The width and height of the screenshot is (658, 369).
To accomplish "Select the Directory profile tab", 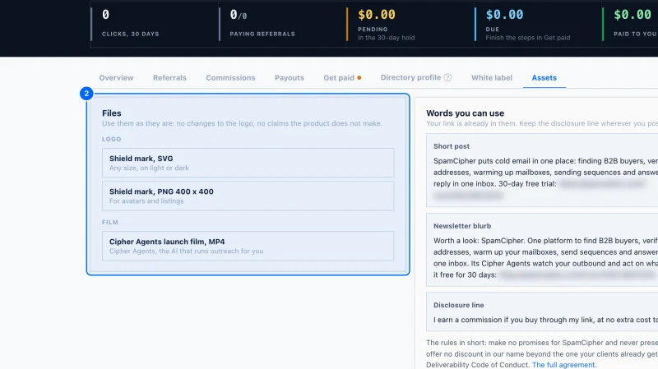I will click(x=410, y=77).
